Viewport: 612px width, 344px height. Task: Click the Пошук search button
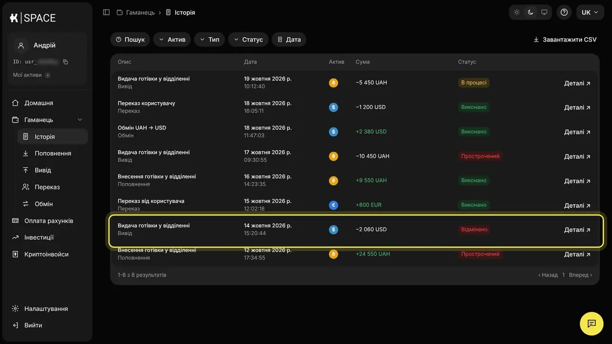click(x=130, y=40)
